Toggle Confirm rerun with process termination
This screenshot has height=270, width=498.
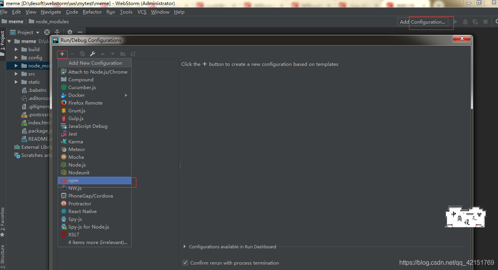(185, 263)
